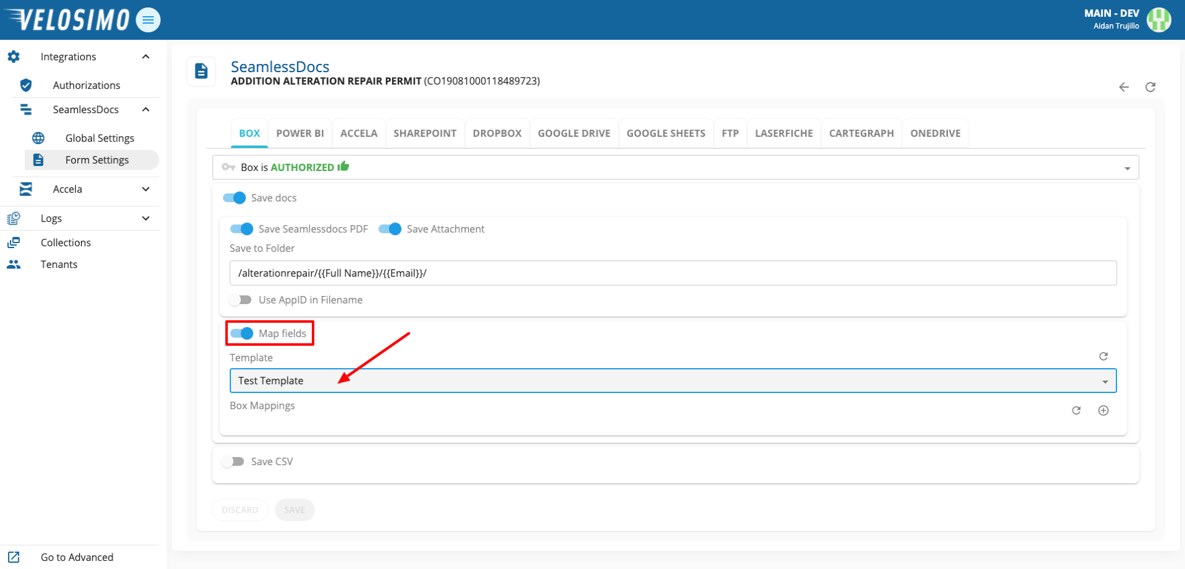Image resolution: width=1185 pixels, height=569 pixels.
Task: Click the Authorizations shield icon
Action: (26, 85)
